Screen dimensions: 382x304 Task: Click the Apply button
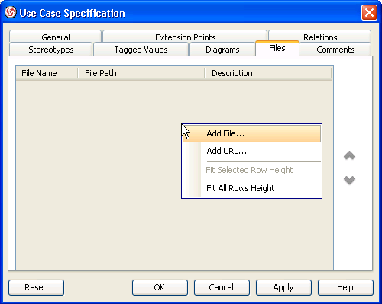click(283, 287)
